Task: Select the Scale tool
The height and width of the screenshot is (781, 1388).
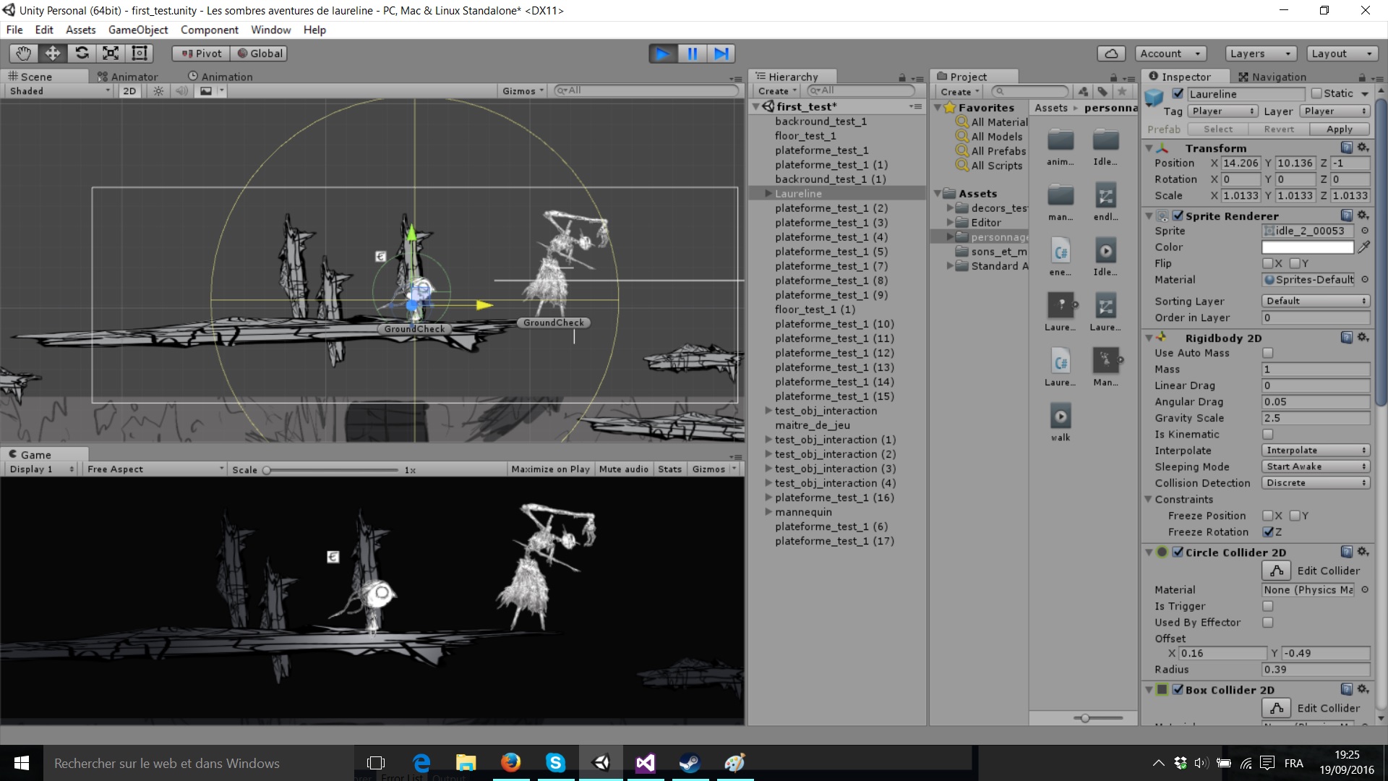Action: (110, 53)
